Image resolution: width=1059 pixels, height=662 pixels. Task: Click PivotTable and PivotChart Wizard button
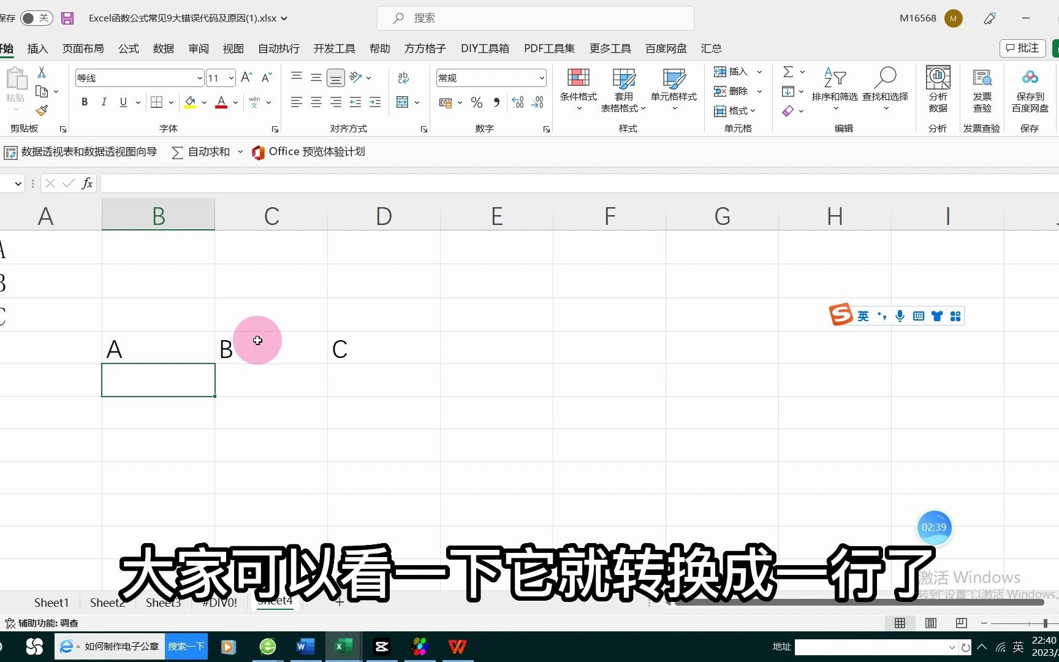tap(80, 152)
